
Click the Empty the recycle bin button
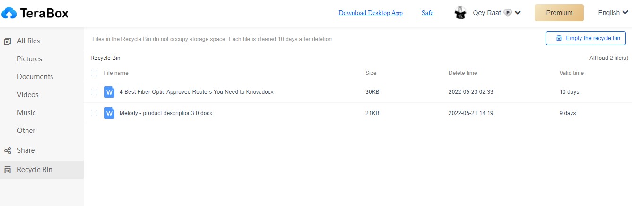point(586,38)
